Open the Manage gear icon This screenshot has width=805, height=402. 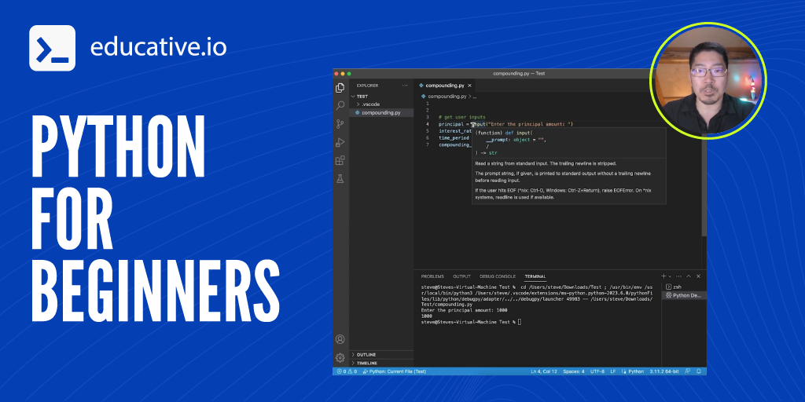coord(340,357)
